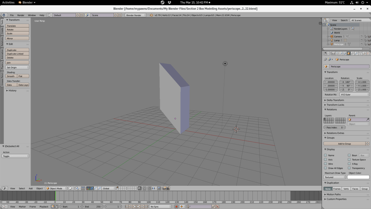Screen dimensions: 371x209
Task: Hide the Lamp using its eye icon
Action: point(361,40)
